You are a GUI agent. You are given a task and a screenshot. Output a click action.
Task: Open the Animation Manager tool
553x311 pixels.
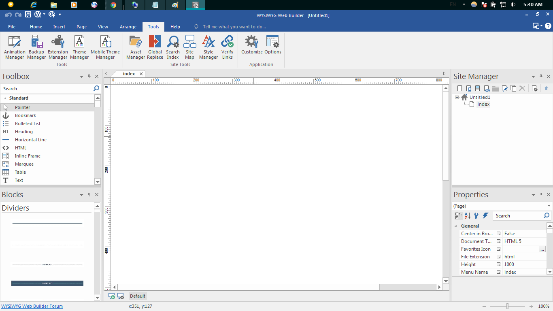click(x=15, y=47)
